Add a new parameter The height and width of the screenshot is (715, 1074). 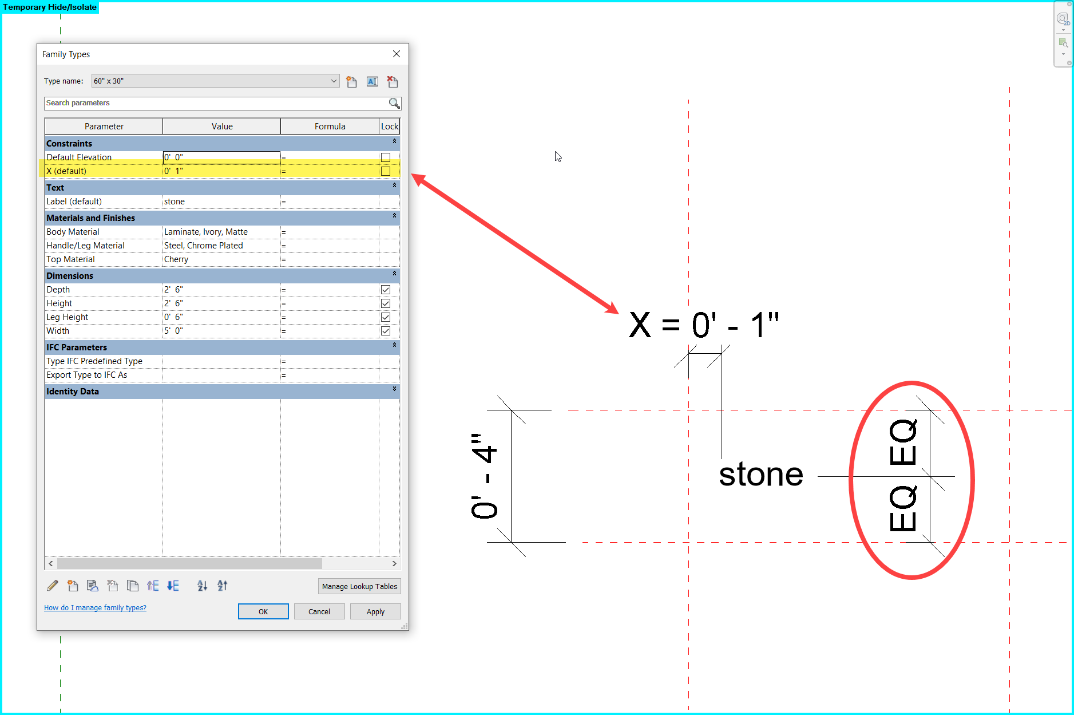pos(73,586)
